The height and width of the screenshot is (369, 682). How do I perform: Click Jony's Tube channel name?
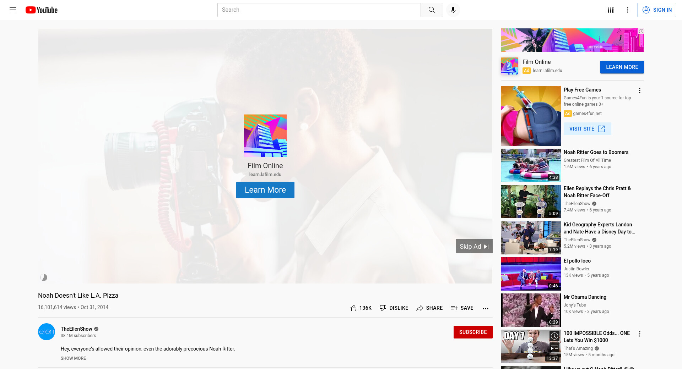(x=575, y=305)
